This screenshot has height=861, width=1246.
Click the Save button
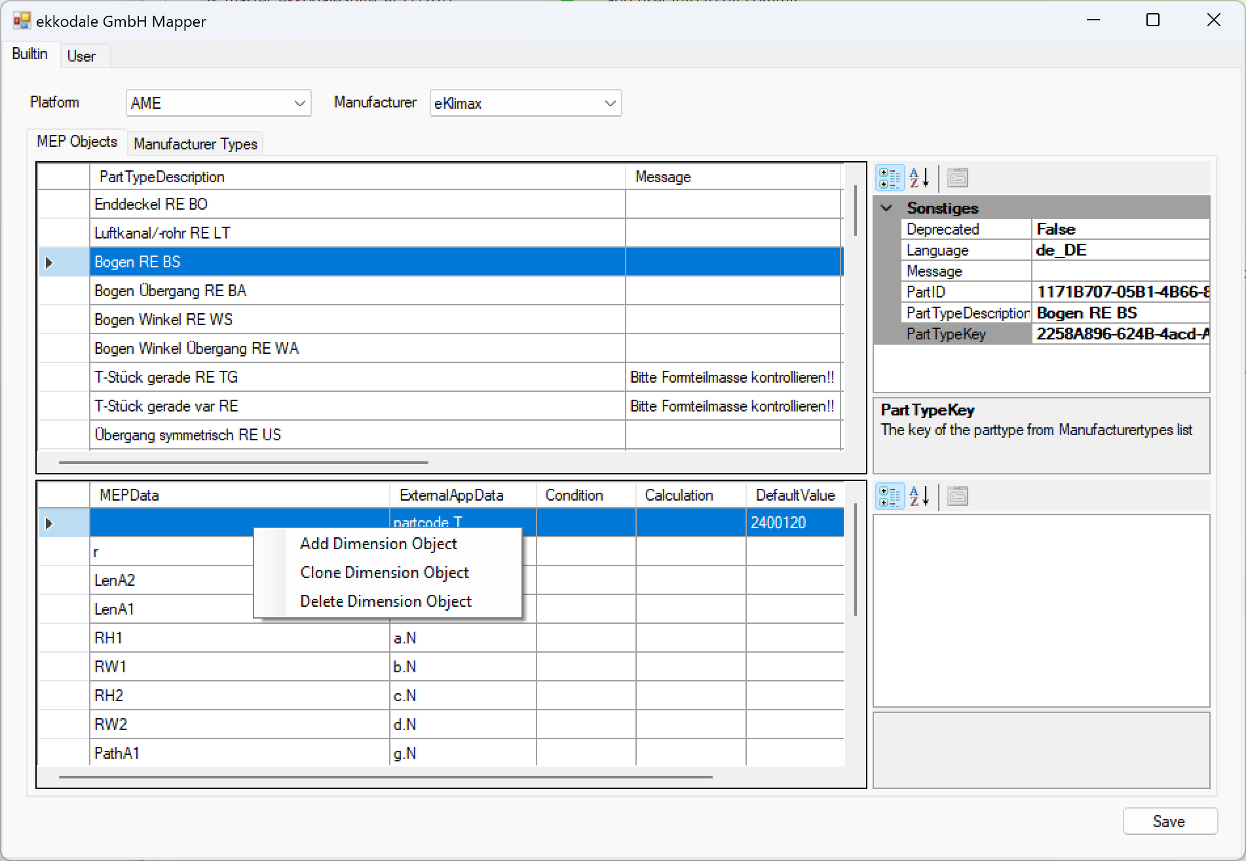[x=1170, y=822]
